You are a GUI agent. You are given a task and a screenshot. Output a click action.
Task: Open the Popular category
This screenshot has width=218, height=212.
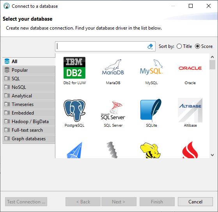(x=29, y=70)
